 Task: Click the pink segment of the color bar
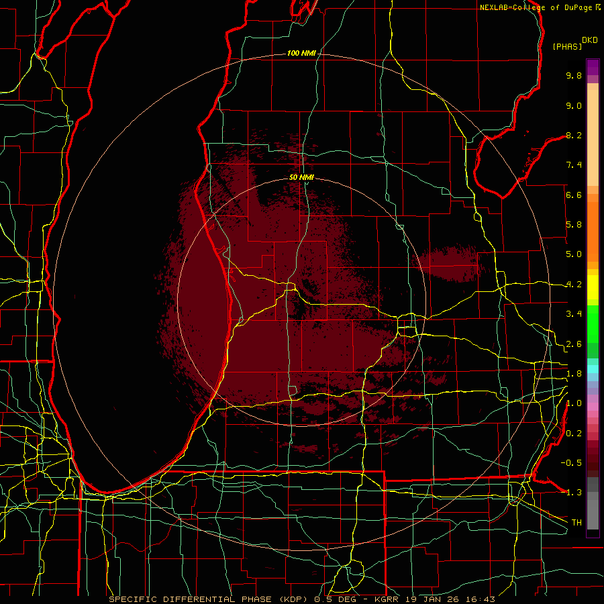pos(593,407)
